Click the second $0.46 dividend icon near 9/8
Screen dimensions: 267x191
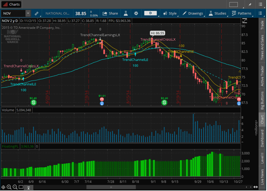(164, 102)
